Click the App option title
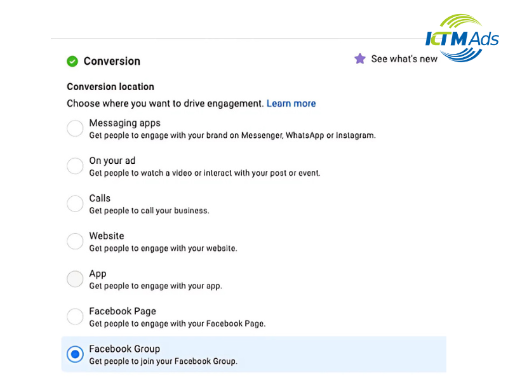The width and height of the screenshot is (508, 381). click(98, 274)
